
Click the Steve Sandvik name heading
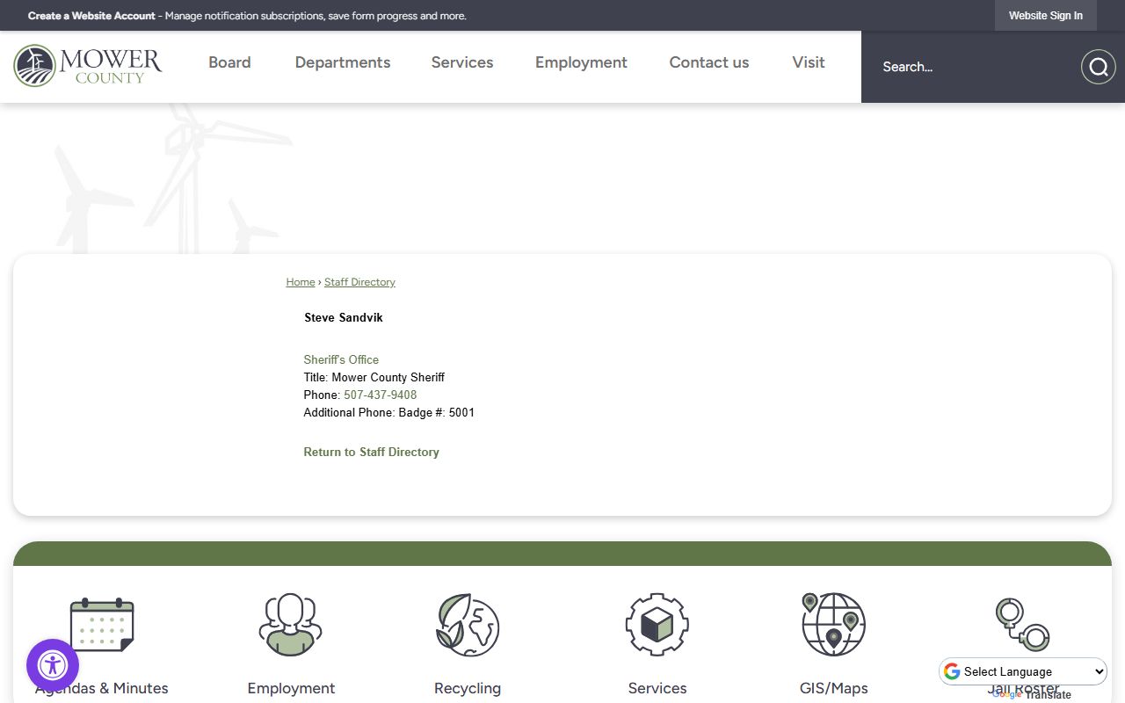point(344,317)
